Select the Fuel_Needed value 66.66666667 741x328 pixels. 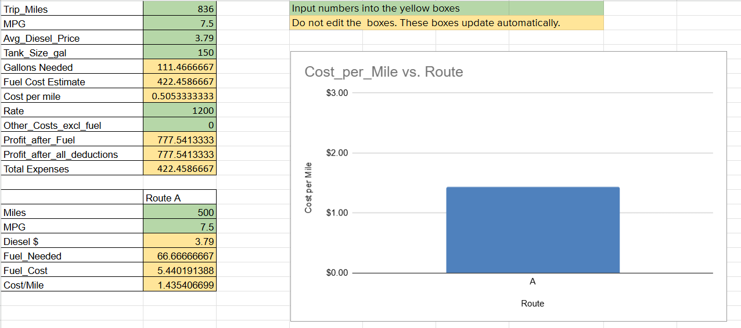pos(179,256)
